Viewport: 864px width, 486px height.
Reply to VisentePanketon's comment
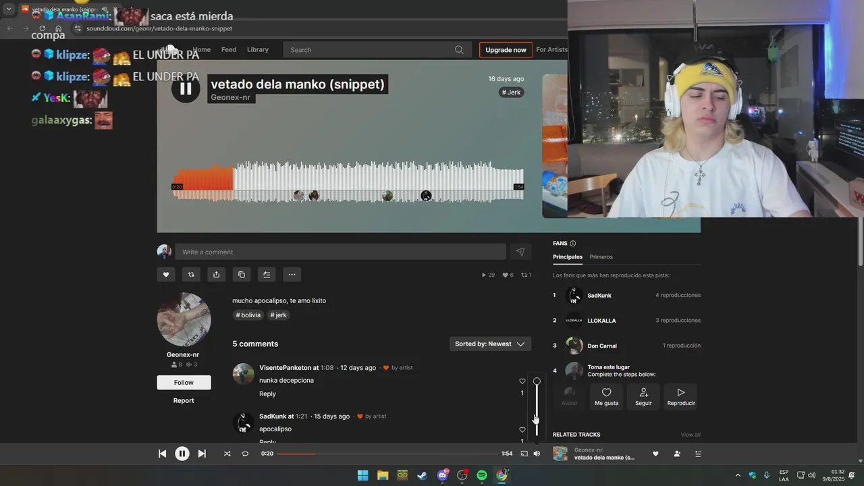pyautogui.click(x=267, y=394)
